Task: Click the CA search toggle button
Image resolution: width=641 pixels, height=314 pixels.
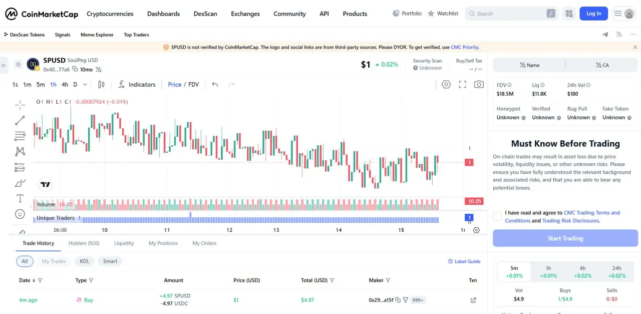Action: pos(602,65)
